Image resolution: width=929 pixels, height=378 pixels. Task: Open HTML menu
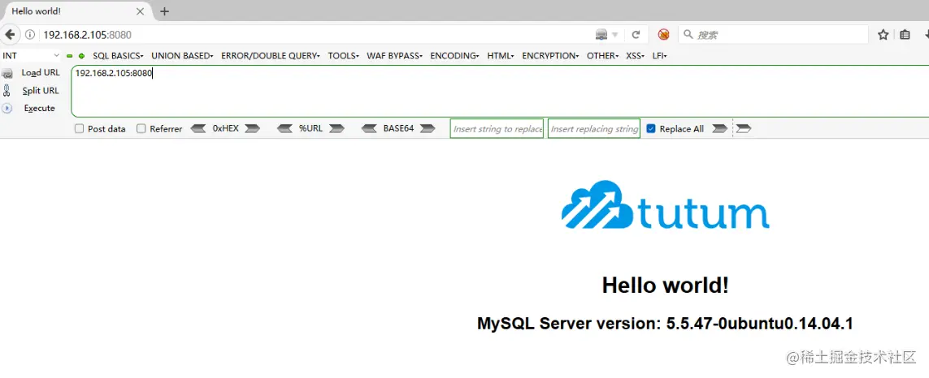click(x=501, y=56)
